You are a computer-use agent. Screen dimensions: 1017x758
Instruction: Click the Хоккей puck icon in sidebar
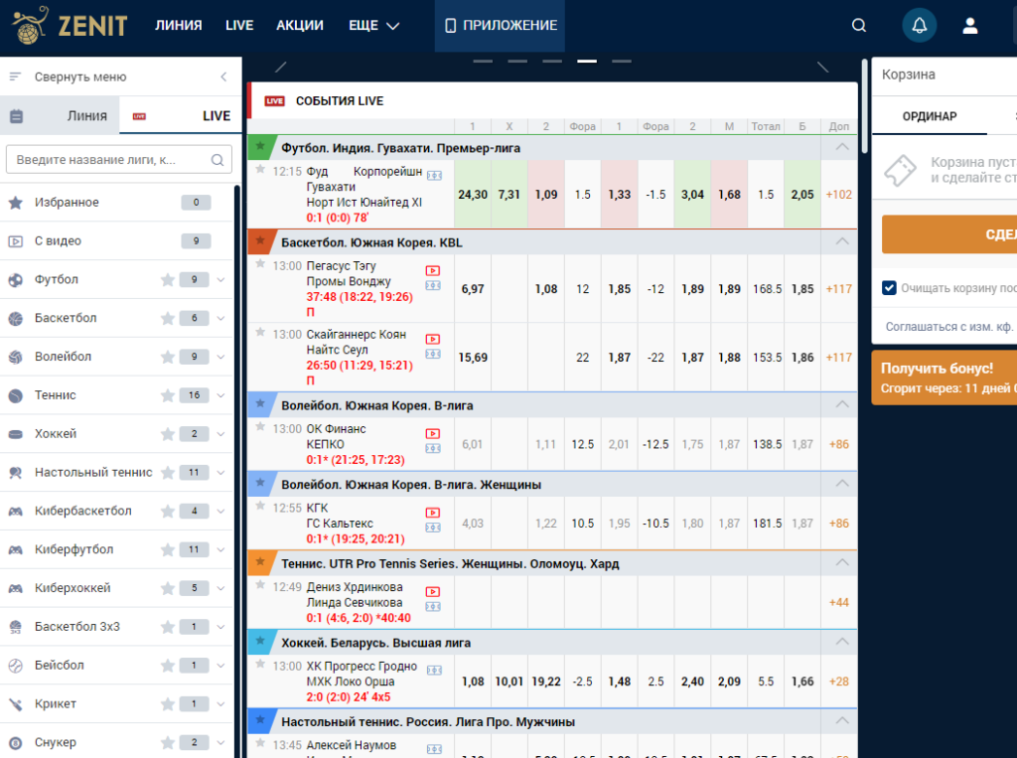click(x=16, y=434)
